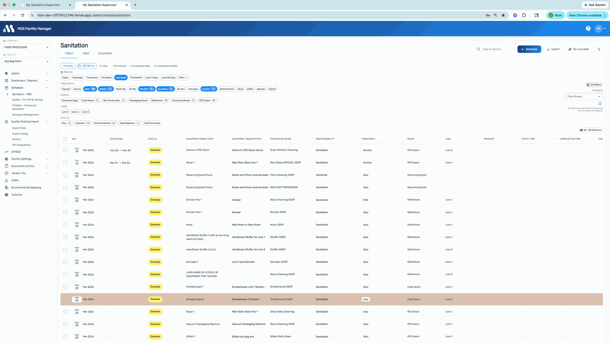Viewport: 610px width, 343px height.
Task: Check the Drains in RTE Room row checkbox
Action: pos(65,150)
